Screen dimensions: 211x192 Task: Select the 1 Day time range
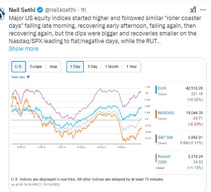point(75,67)
